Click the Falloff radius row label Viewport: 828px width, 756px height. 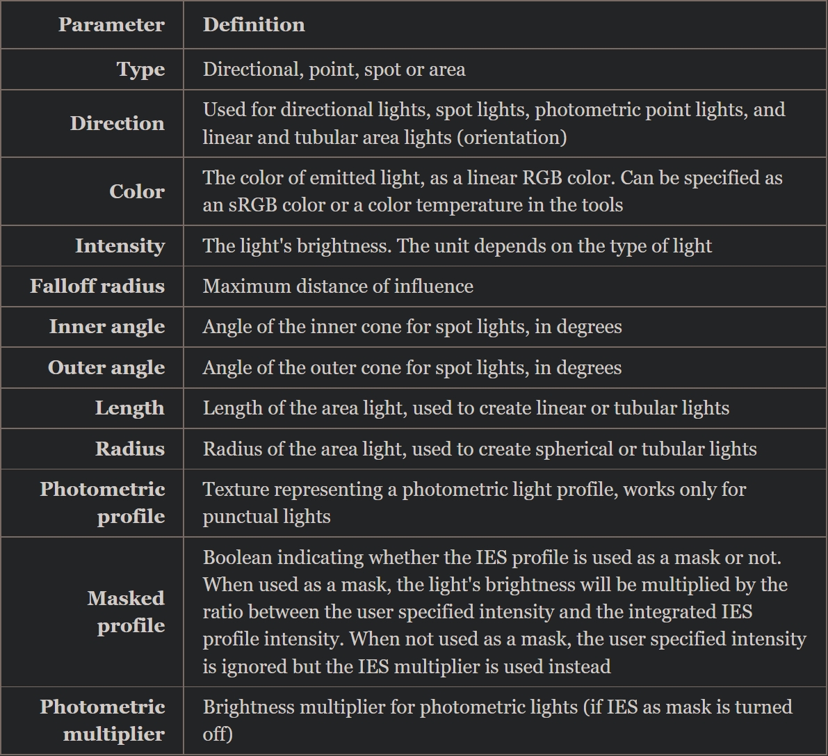(x=97, y=287)
